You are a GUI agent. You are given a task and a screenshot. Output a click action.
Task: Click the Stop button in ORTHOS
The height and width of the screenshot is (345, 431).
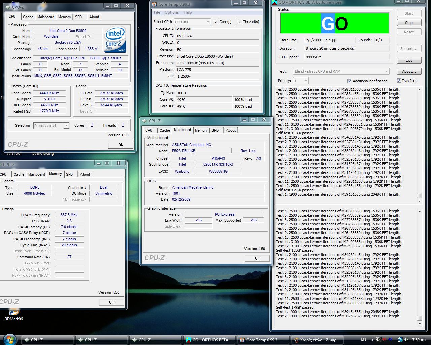(409, 23)
